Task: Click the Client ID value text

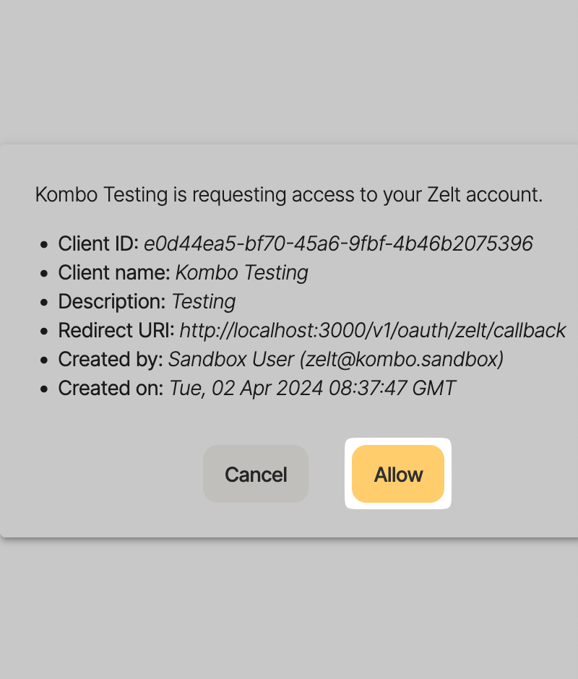Action: tap(338, 244)
